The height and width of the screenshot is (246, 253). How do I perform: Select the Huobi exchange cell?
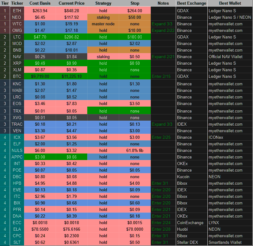pyautogui.click(x=191, y=229)
